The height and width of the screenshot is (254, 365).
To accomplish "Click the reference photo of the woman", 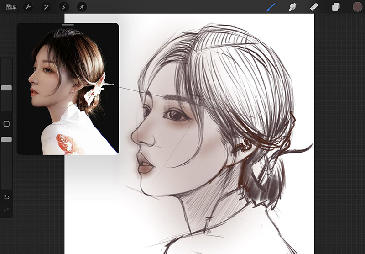I will click(68, 89).
